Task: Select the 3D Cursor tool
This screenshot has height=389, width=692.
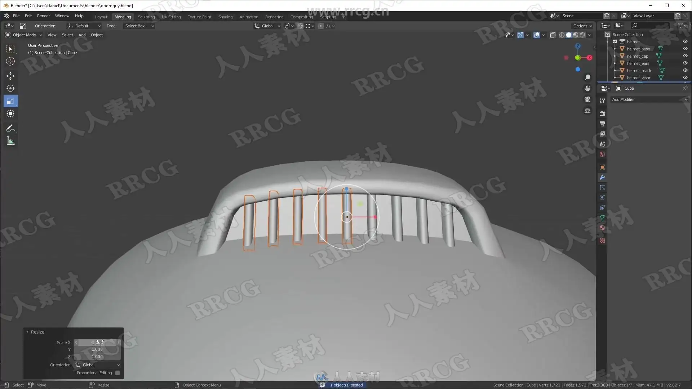Action: (x=10, y=61)
